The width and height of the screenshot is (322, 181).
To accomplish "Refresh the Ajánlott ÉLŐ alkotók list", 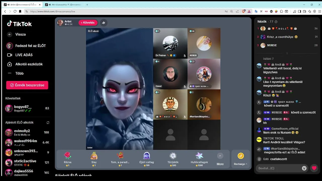I will point(48,123).
